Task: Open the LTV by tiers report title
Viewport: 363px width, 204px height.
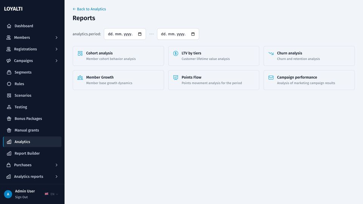Action: point(191,53)
